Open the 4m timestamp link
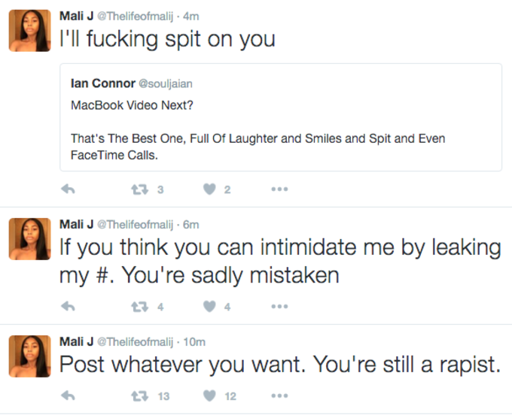 191,16
